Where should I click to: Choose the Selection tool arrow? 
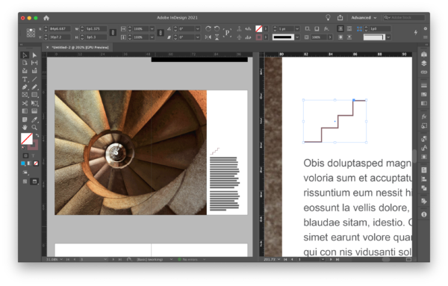point(25,55)
